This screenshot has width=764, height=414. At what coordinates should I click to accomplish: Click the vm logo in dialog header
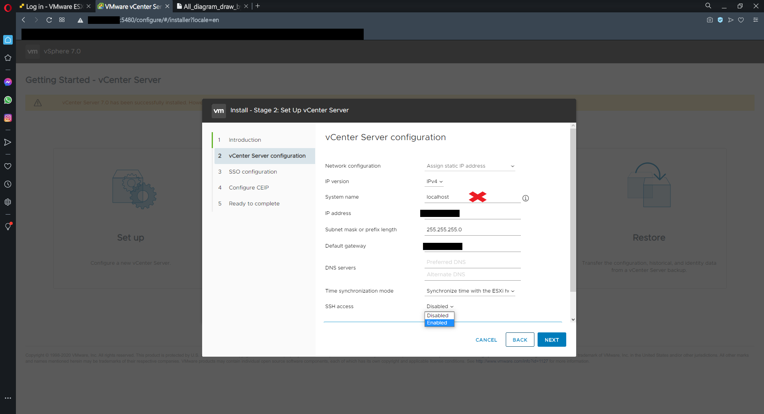(219, 111)
